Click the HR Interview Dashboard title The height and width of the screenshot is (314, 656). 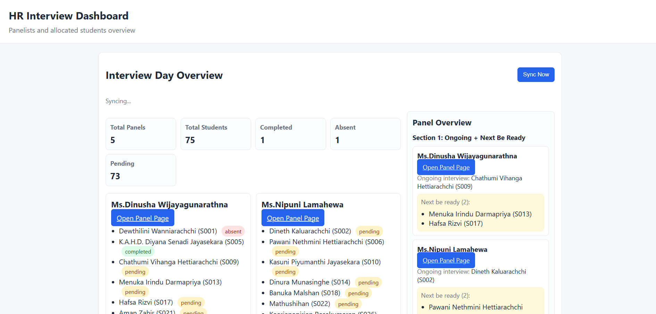(x=69, y=16)
